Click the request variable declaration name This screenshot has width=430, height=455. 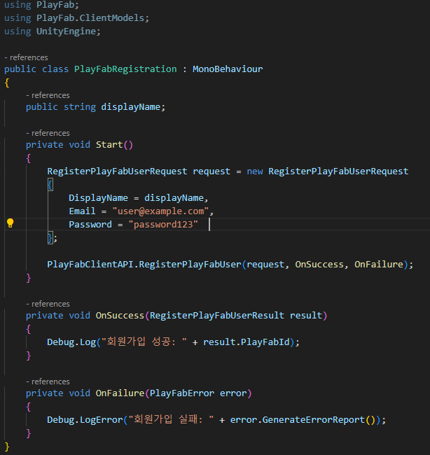click(211, 171)
